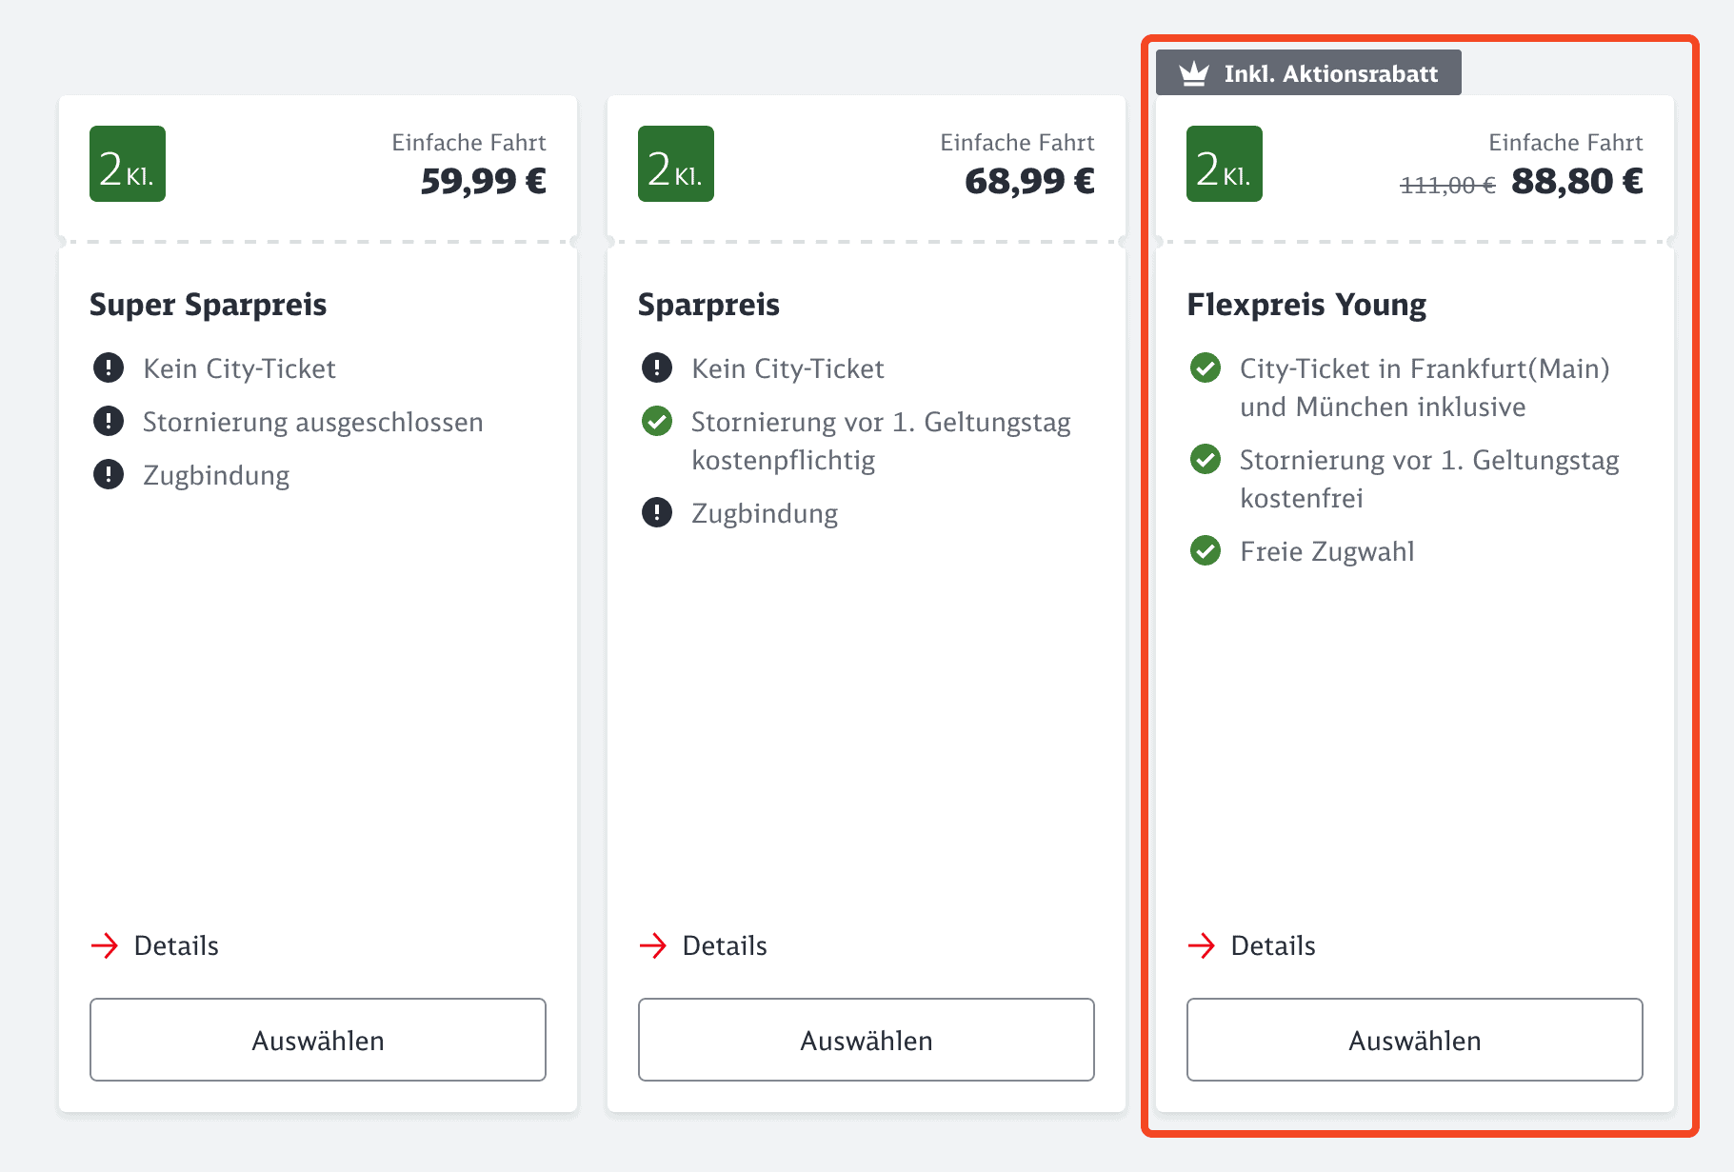Screen dimensions: 1734x1172
Task: Click warning icon next to Sparpreis Zugbindung
Action: 657,512
